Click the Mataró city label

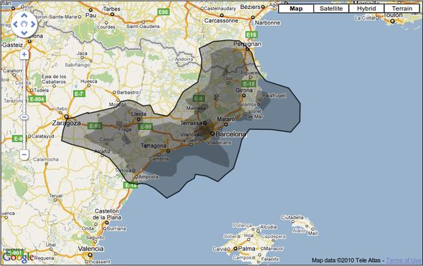point(226,119)
